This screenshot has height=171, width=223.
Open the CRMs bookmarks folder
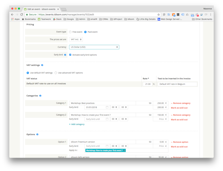point(104,19)
